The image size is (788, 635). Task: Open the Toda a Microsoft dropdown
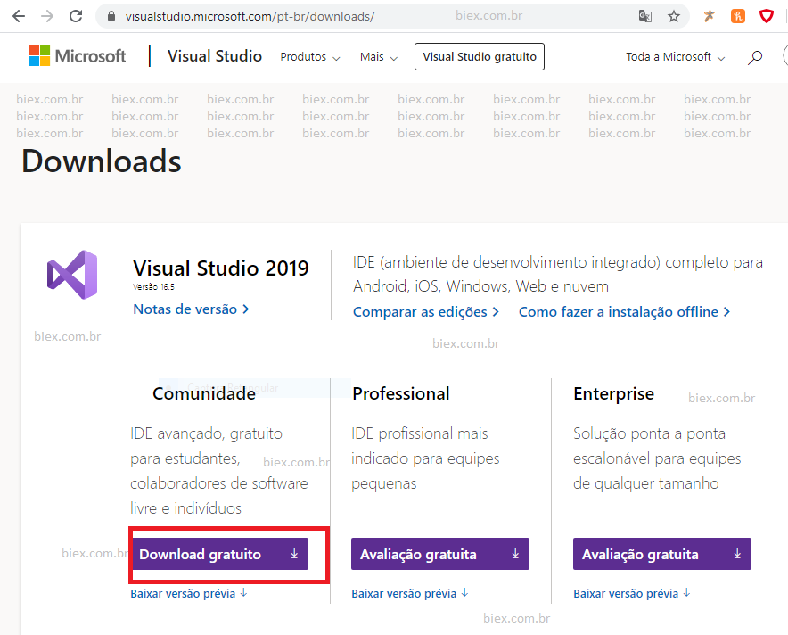point(676,57)
